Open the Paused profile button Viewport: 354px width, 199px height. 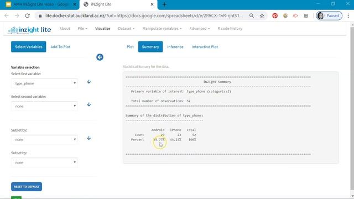329,15
